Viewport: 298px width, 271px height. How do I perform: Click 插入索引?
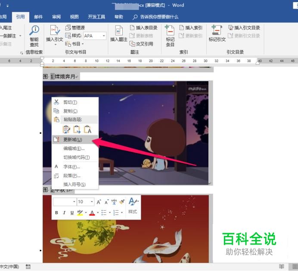(x=191, y=28)
